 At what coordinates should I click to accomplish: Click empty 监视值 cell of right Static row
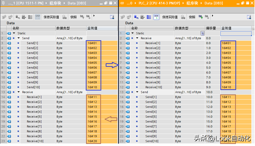tap(235, 34)
